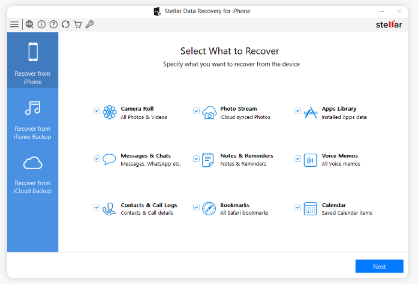Open the shopping cart buy icon

click(x=77, y=25)
